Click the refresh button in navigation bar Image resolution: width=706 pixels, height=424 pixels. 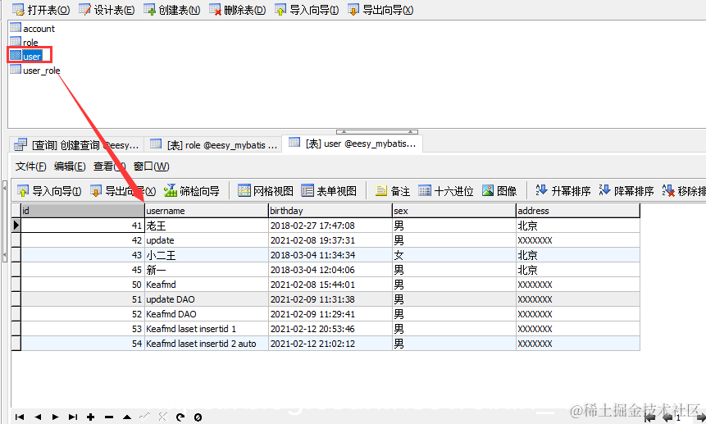tap(180, 417)
